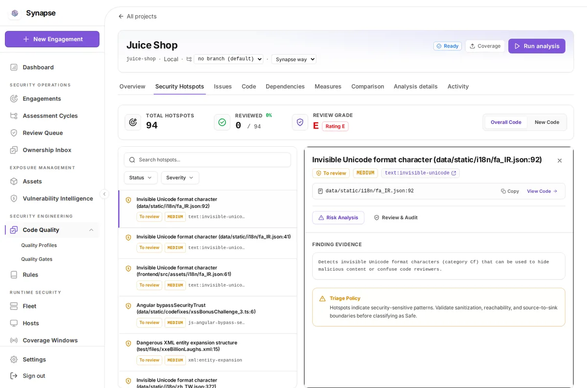587x388 pixels.
Task: Open Quality Gates
Action: [x=37, y=259]
